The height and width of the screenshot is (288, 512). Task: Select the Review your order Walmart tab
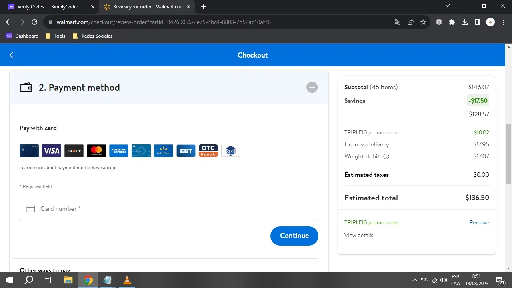[x=147, y=7]
